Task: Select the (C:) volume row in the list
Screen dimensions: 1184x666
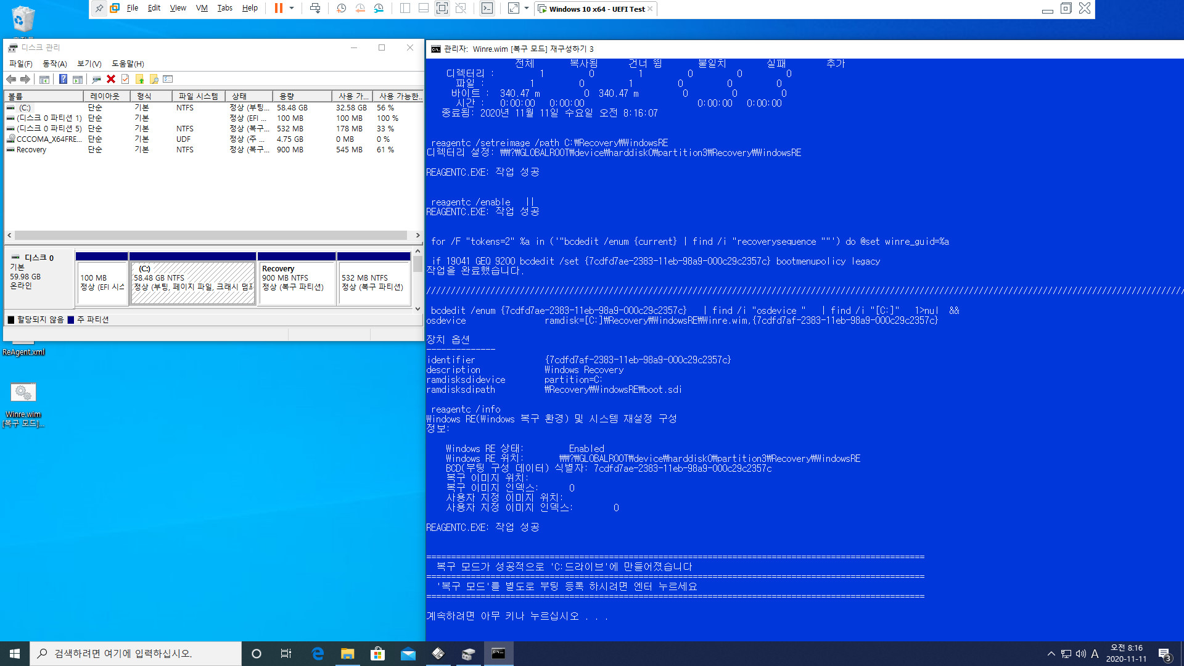Action: (213, 107)
